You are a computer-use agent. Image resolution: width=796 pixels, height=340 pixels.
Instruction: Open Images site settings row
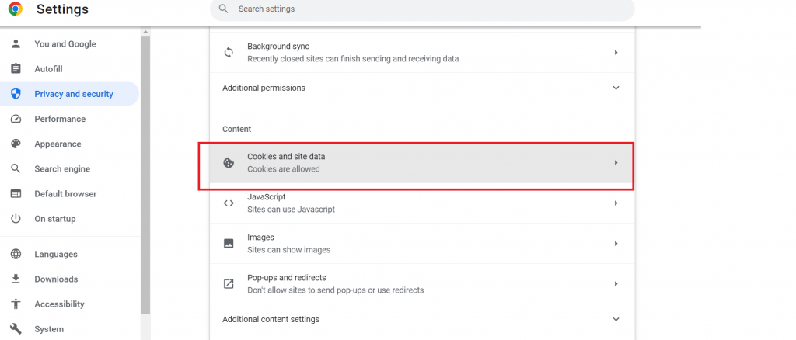click(x=420, y=244)
